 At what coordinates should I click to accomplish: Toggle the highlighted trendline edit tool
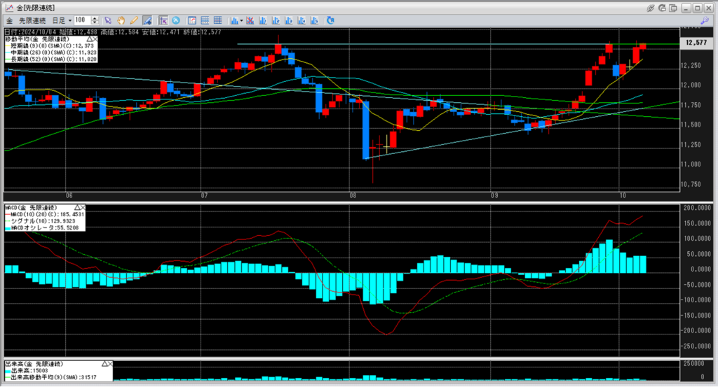point(147,20)
